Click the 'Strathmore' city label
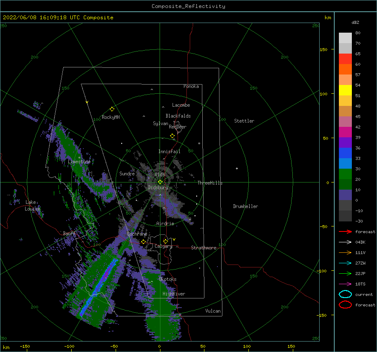 pyautogui.click(x=204, y=248)
